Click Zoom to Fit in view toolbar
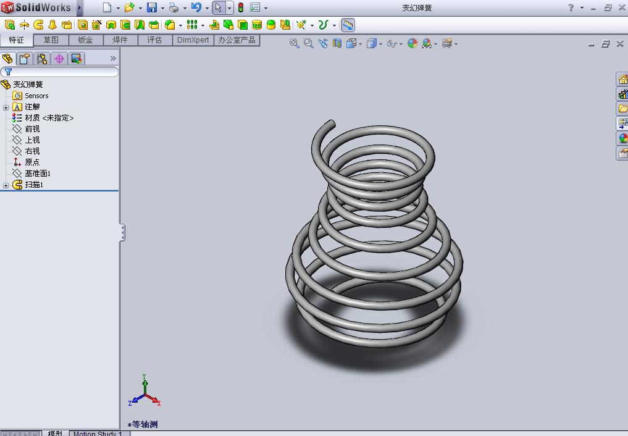 pyautogui.click(x=295, y=43)
